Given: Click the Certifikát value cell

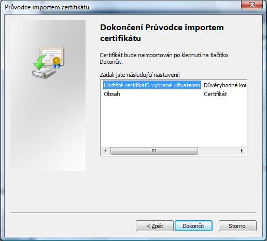Looking at the screenshot, I should coord(215,94).
